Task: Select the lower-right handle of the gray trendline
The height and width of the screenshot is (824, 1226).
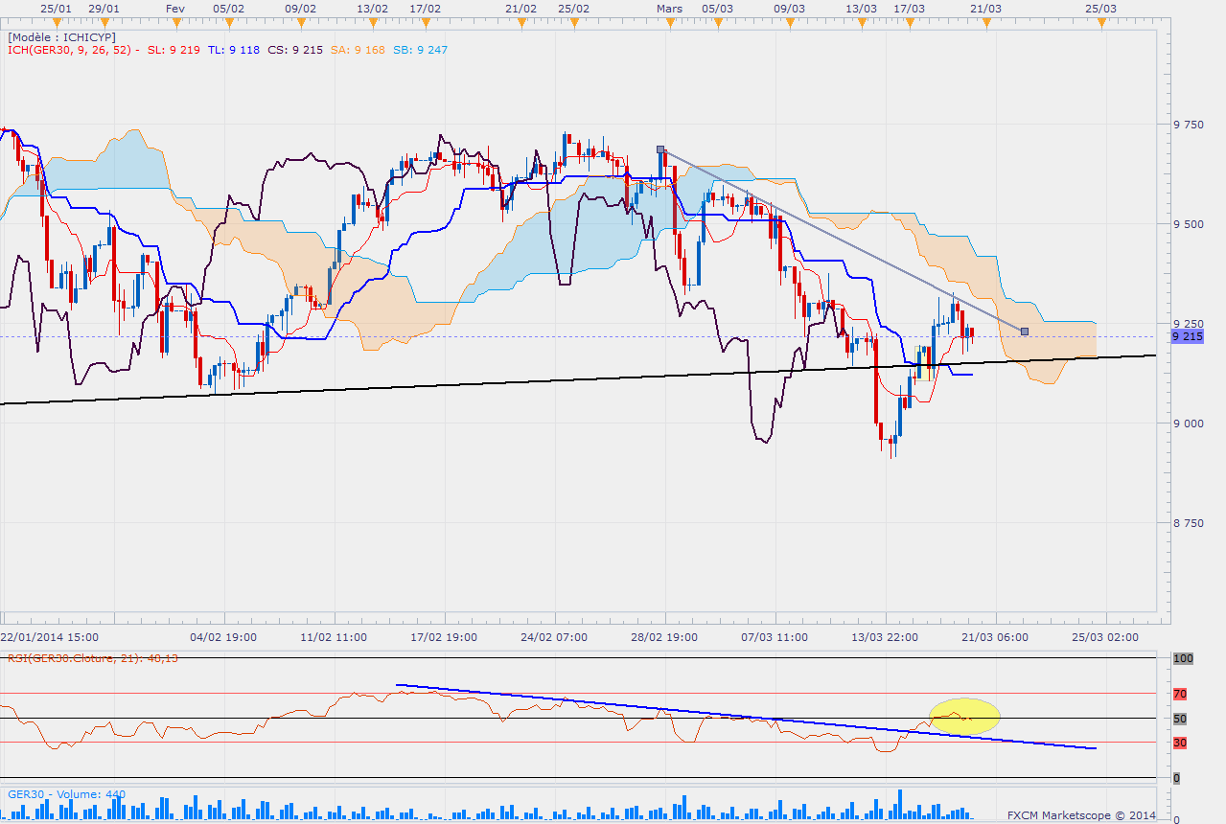Action: pos(1025,332)
